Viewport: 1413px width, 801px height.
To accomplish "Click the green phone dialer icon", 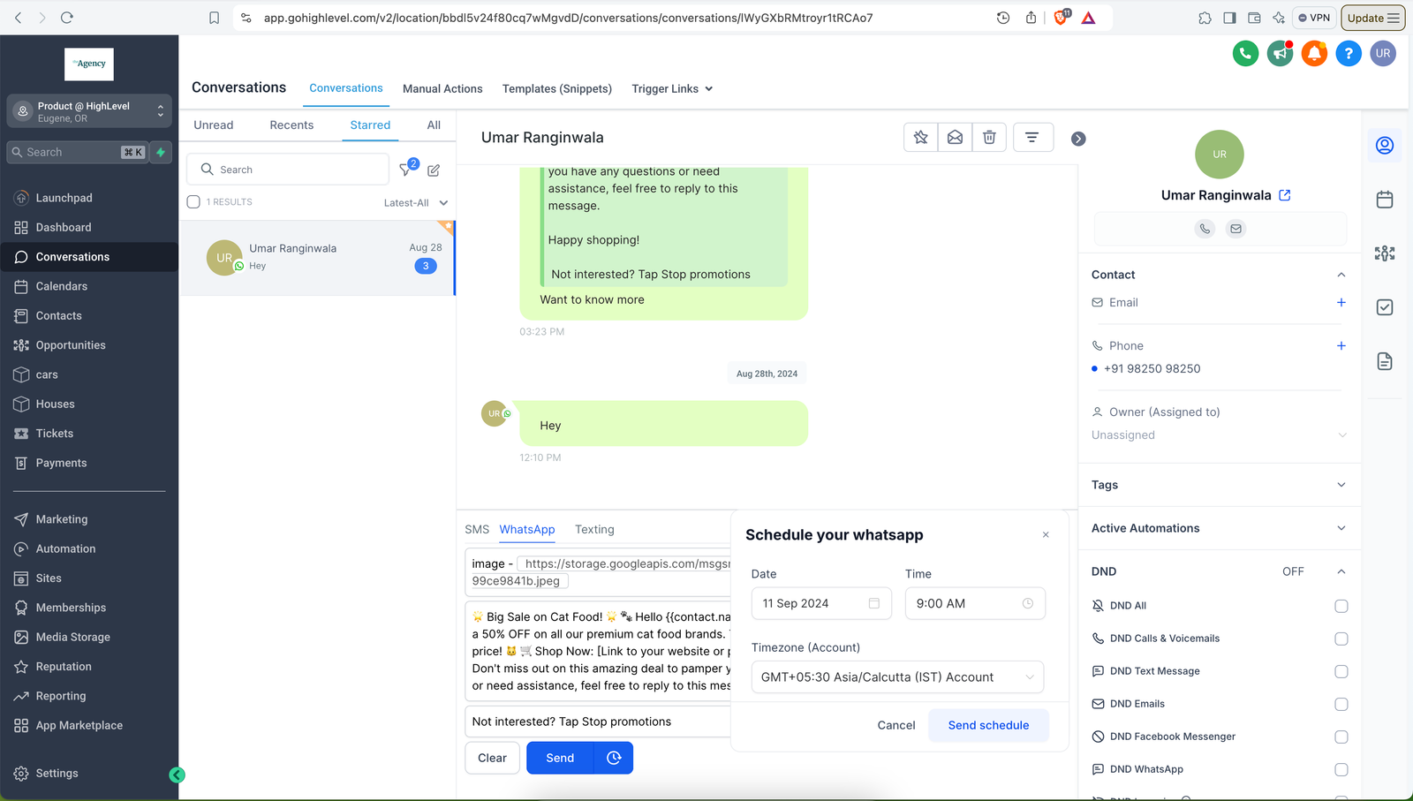I will [1245, 54].
